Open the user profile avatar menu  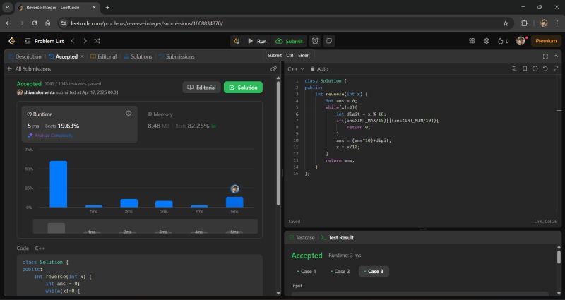521,41
